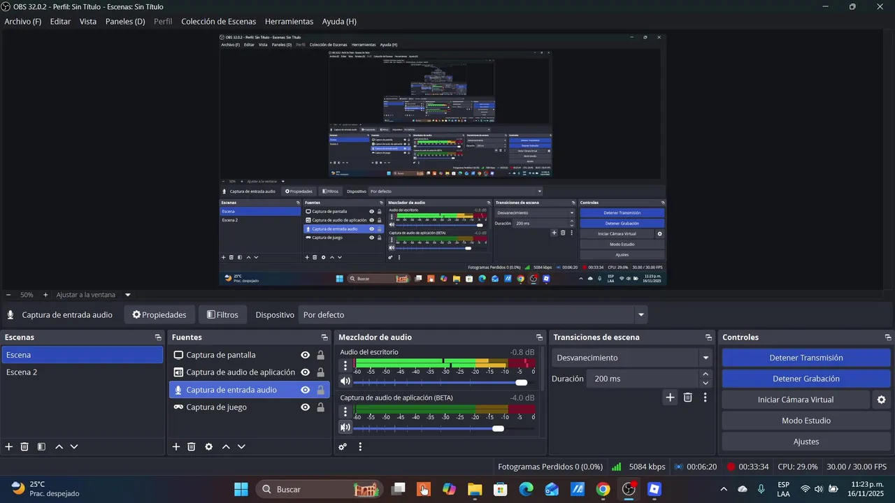Image resolution: width=895 pixels, height=503 pixels.
Task: Open options dots for Audio del escritorio
Action: pos(345,365)
